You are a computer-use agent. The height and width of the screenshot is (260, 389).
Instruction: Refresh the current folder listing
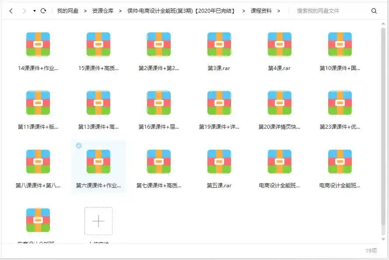coord(43,11)
